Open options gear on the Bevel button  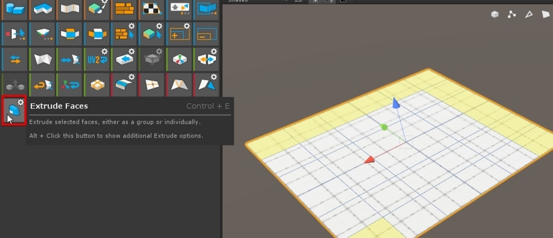(132, 77)
